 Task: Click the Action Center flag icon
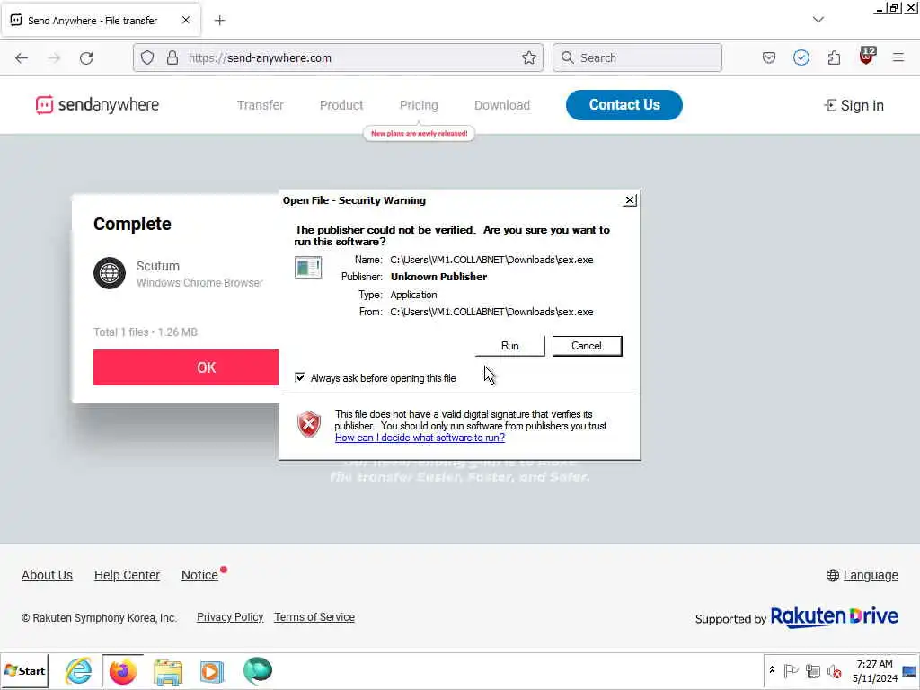(791, 670)
